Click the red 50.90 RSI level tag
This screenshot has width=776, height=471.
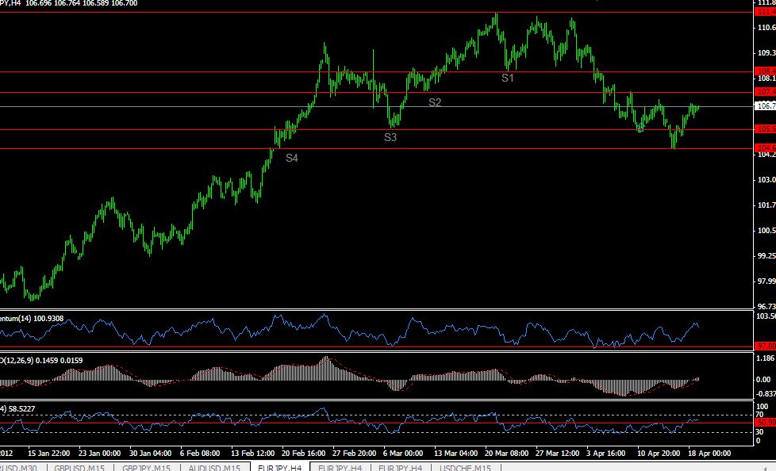click(x=765, y=423)
